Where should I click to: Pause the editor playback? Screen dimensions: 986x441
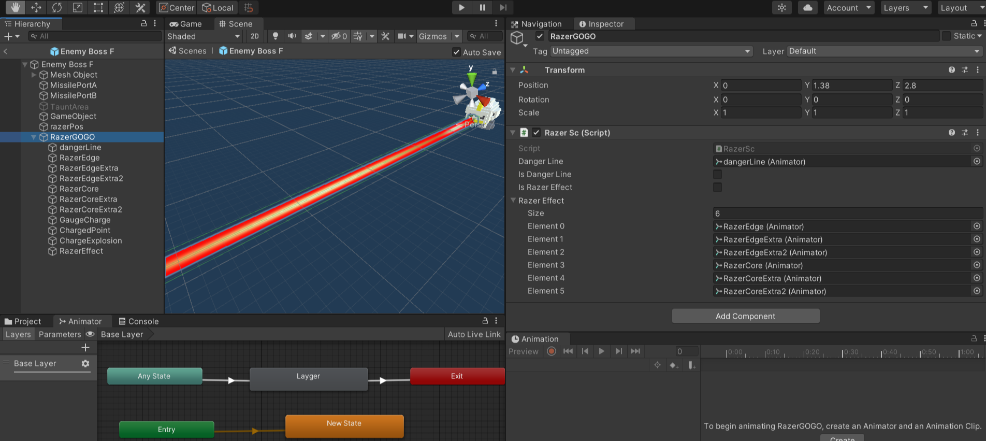click(482, 7)
